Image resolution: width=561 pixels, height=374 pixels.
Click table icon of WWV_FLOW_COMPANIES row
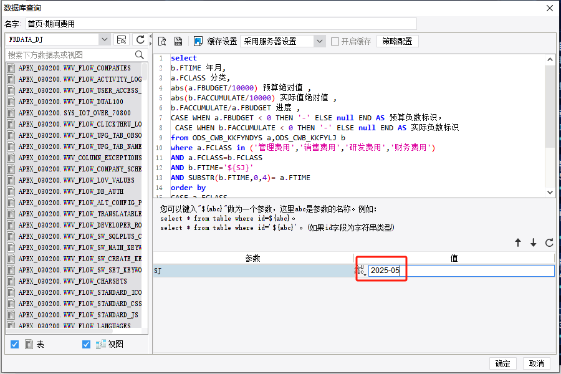(11, 68)
